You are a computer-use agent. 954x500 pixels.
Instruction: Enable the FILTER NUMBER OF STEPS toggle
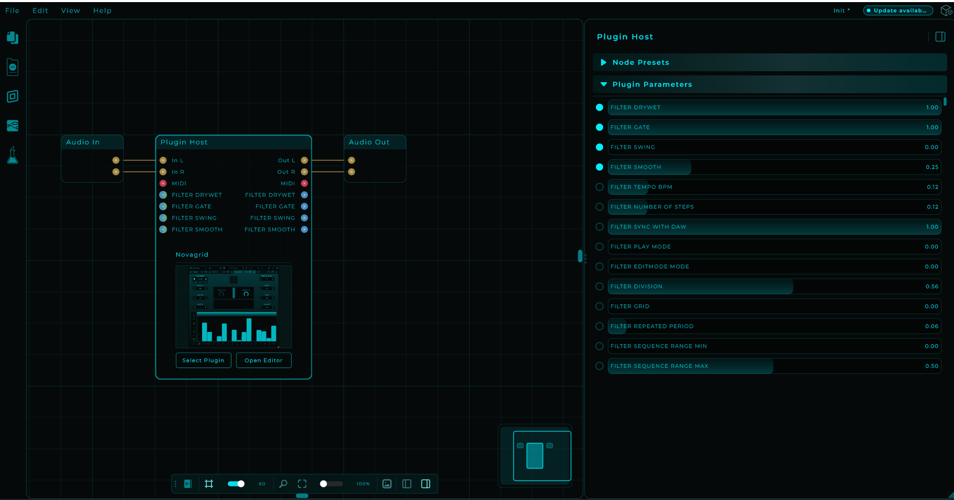(x=600, y=207)
